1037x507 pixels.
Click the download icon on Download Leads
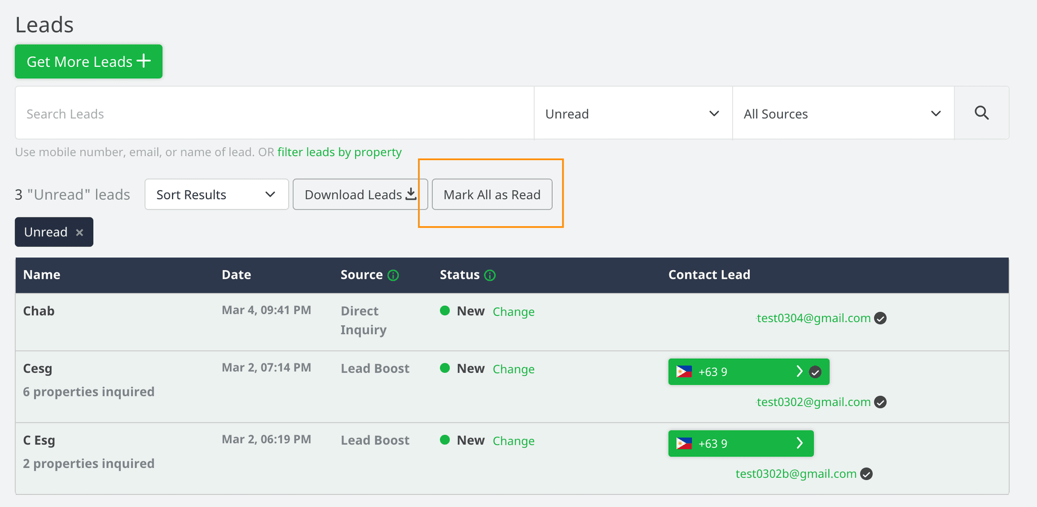(x=410, y=194)
